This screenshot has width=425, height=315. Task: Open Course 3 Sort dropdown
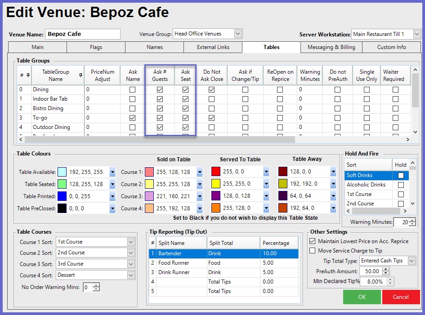click(131, 264)
